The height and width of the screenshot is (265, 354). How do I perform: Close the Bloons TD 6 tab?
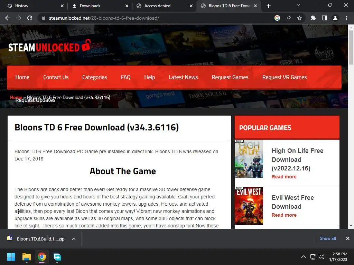coord(255,6)
